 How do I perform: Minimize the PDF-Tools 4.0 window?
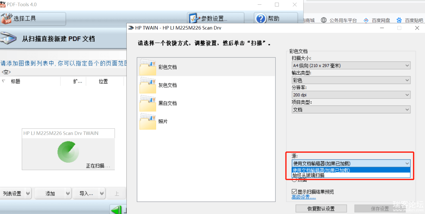260,4
